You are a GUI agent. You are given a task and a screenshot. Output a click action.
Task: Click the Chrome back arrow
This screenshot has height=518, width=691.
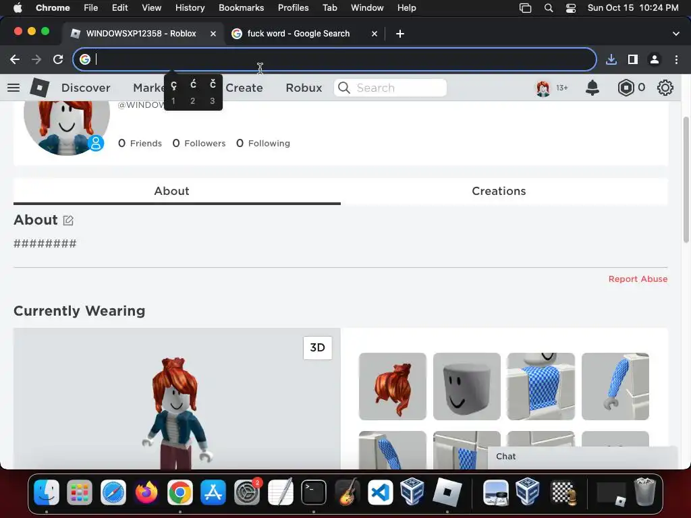pyautogui.click(x=15, y=59)
